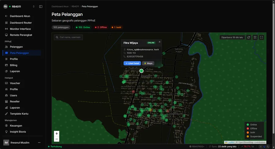The image size is (275, 149).
Task: Open Billing page
Action: pos(22,65)
